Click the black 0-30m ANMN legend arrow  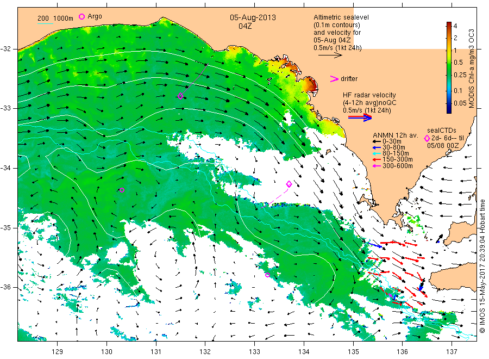coord(377,141)
